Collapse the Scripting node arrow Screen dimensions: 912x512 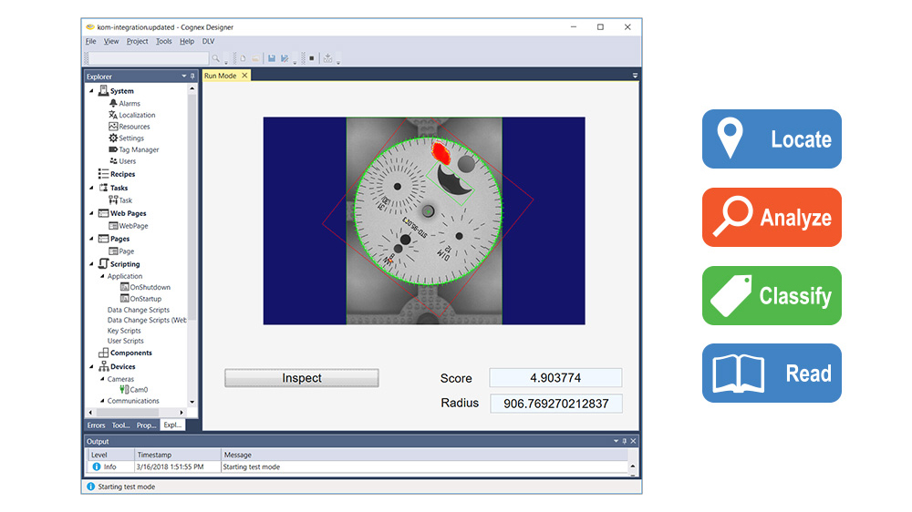pos(91,264)
